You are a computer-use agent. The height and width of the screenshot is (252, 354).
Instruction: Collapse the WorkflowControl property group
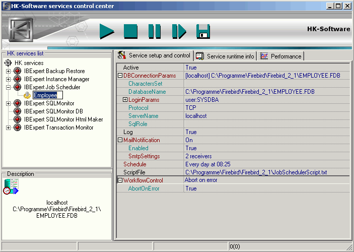click(120, 180)
